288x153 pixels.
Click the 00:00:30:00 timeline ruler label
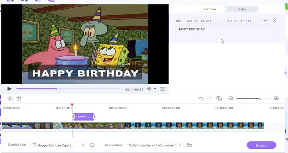[x=171, y=108]
